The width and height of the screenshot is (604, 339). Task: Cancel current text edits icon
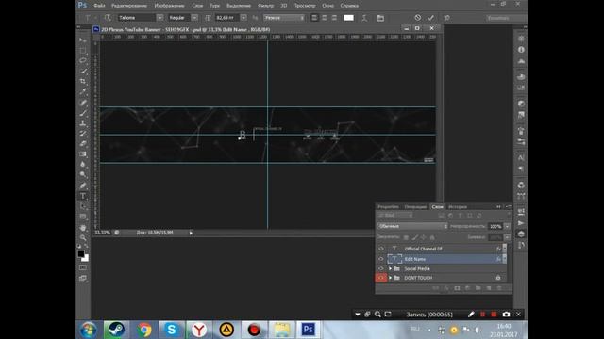417,18
